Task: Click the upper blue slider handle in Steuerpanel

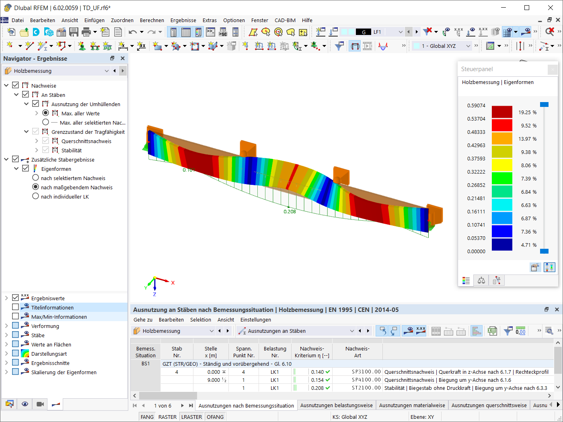Action: pos(544,104)
